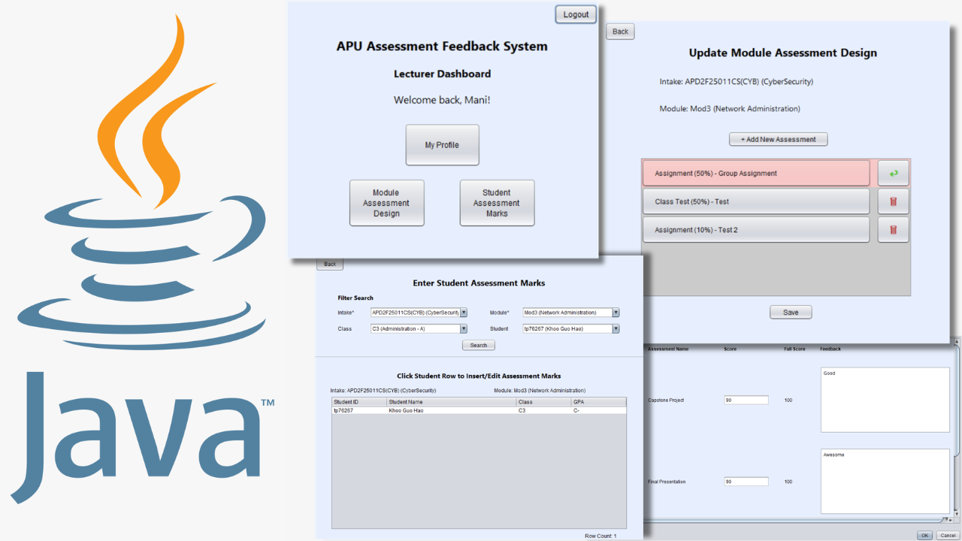Click the full score 100 for Final Presentation
962x541 pixels.
point(788,482)
